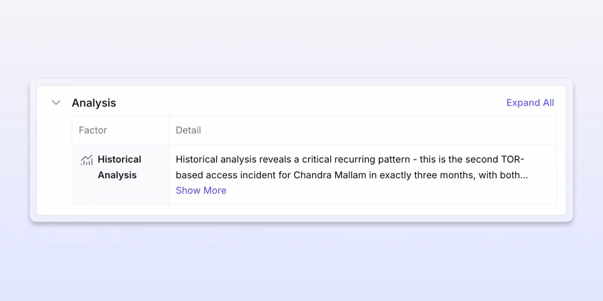Select the small chart pictogram near Historical Analysis text

(x=86, y=160)
